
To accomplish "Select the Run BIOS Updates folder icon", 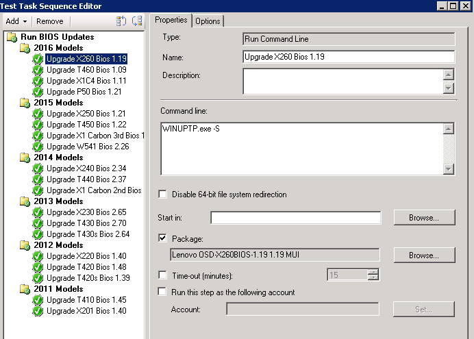I will [12, 37].
